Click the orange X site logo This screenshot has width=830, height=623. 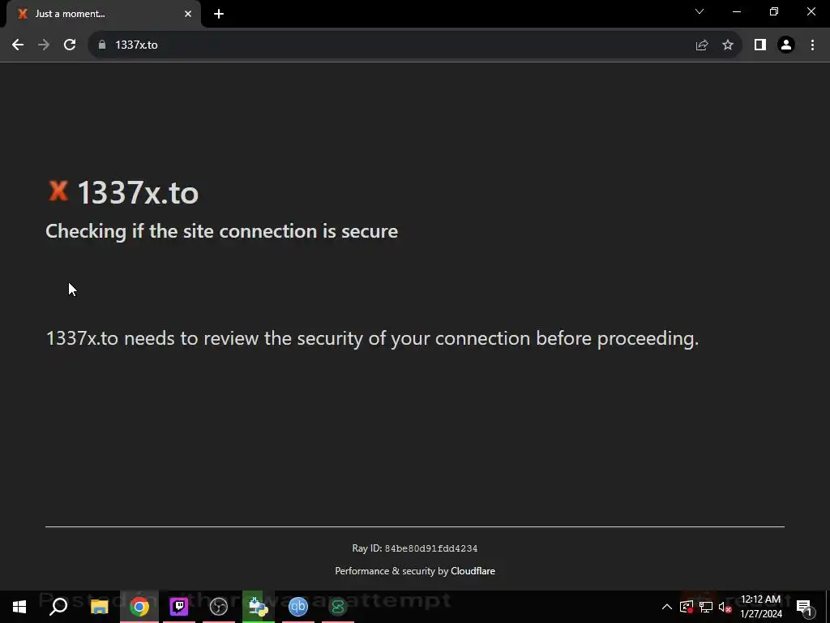point(58,191)
